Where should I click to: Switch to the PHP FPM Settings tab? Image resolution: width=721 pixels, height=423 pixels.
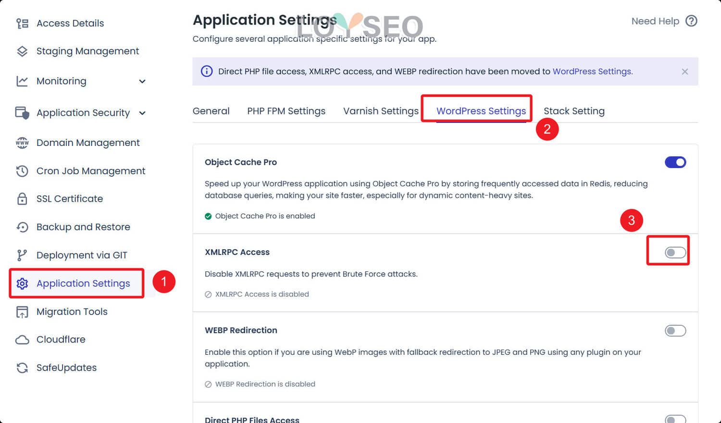coord(286,111)
